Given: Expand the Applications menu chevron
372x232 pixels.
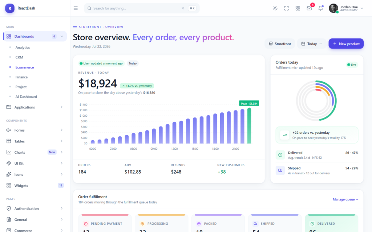Looking at the screenshot, I should 62,107.
